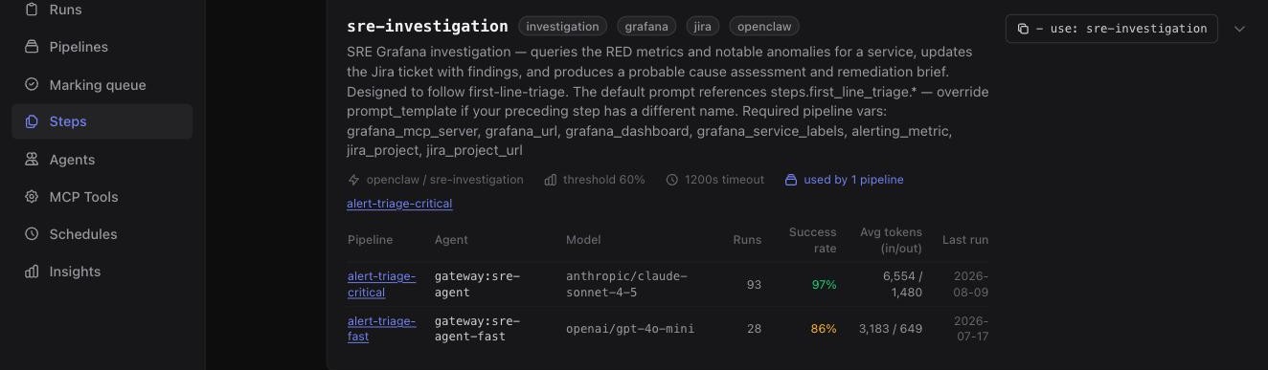Click bar icon next to threshold 60%
This screenshot has height=370, width=1268.
click(551, 180)
